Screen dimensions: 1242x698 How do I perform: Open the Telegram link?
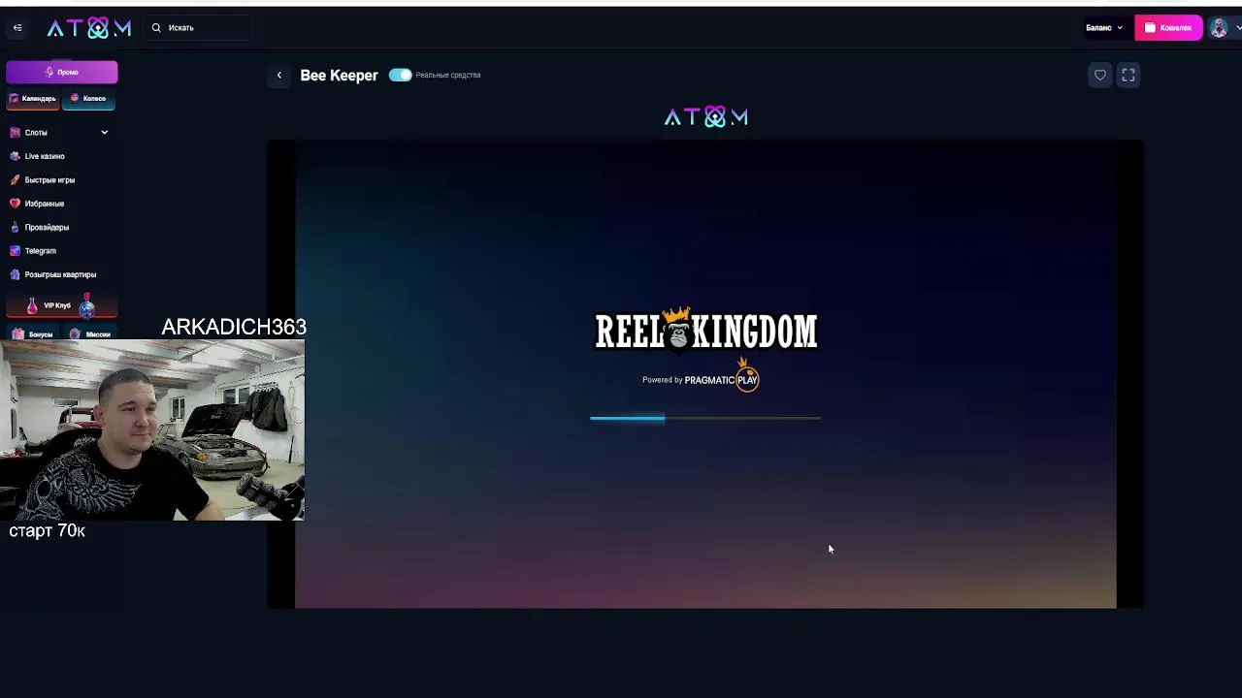pyautogui.click(x=41, y=251)
